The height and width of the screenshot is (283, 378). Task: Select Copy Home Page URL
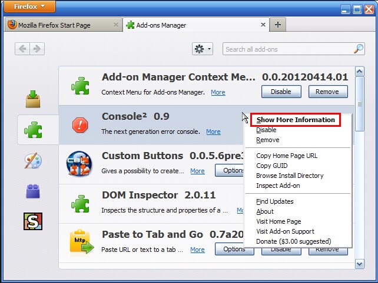point(287,156)
